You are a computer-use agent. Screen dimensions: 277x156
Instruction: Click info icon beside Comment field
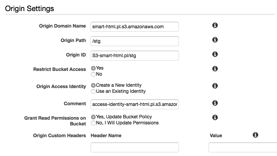215,103
